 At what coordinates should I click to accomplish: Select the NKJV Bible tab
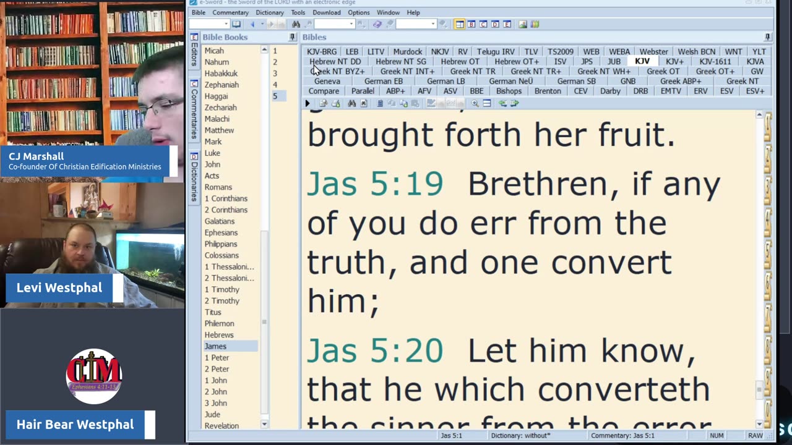point(440,51)
